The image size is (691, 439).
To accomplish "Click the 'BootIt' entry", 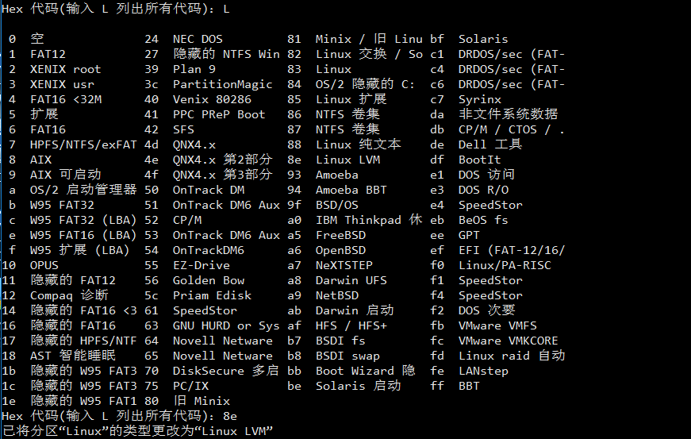I will [479, 160].
